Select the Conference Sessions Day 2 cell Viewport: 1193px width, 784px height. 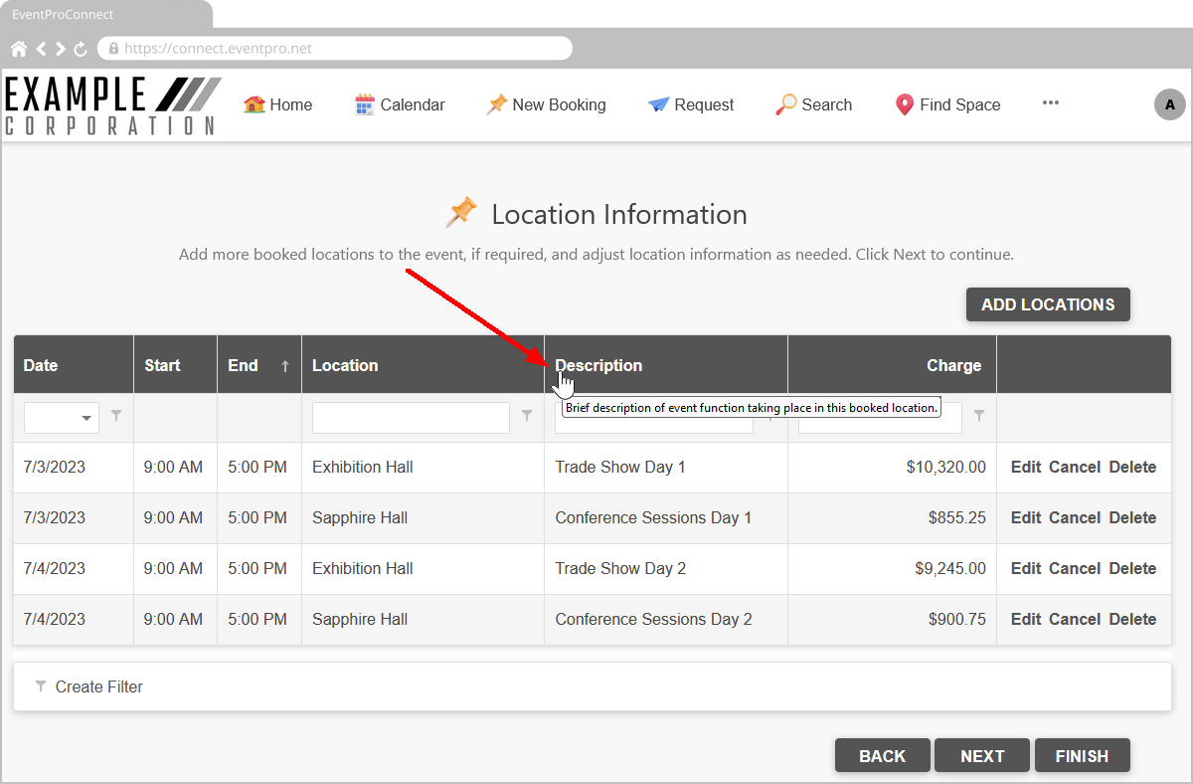click(666, 619)
